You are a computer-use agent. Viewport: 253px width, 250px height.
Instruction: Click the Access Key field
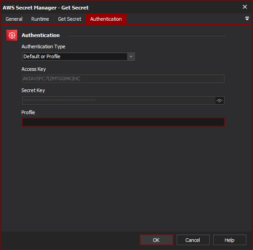tap(123, 79)
